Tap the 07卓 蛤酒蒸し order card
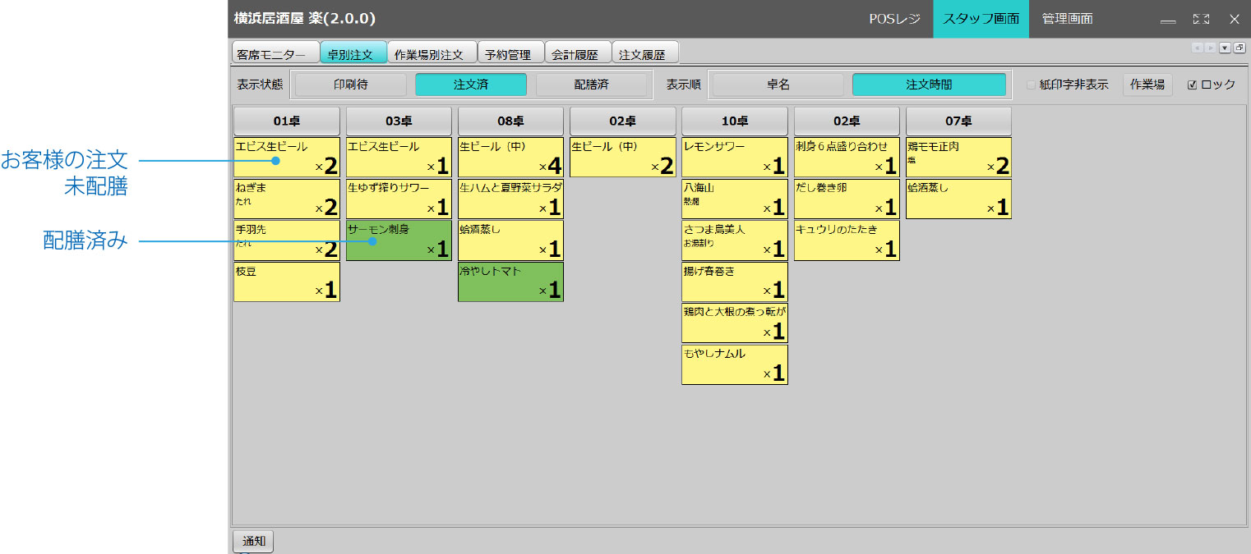Image resolution: width=1251 pixels, height=554 pixels. pos(958,199)
